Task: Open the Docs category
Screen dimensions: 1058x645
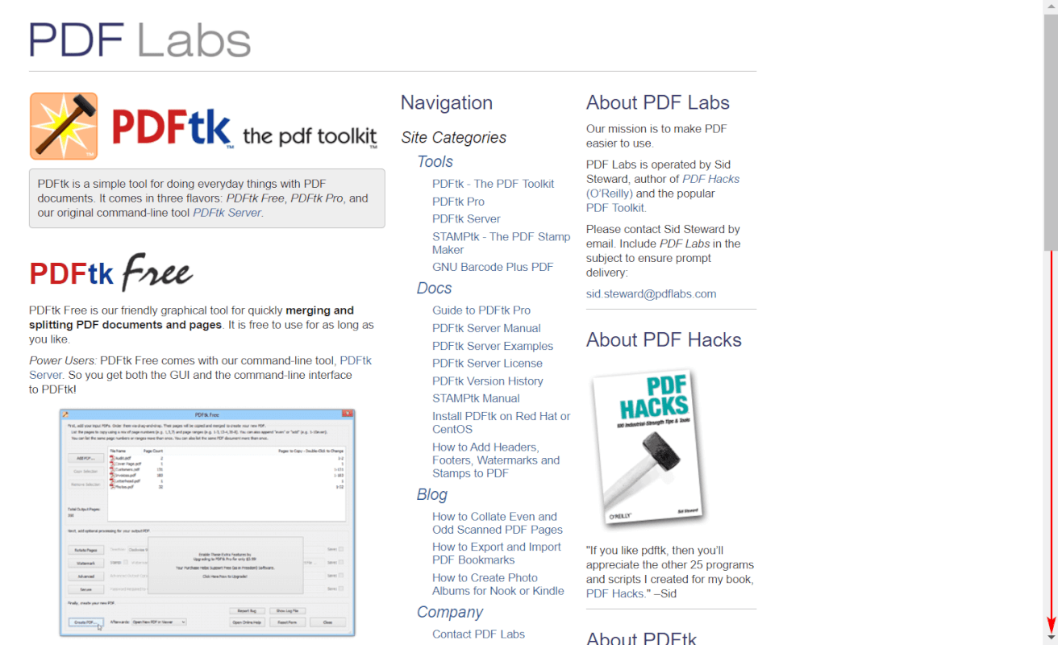Action: coord(434,289)
